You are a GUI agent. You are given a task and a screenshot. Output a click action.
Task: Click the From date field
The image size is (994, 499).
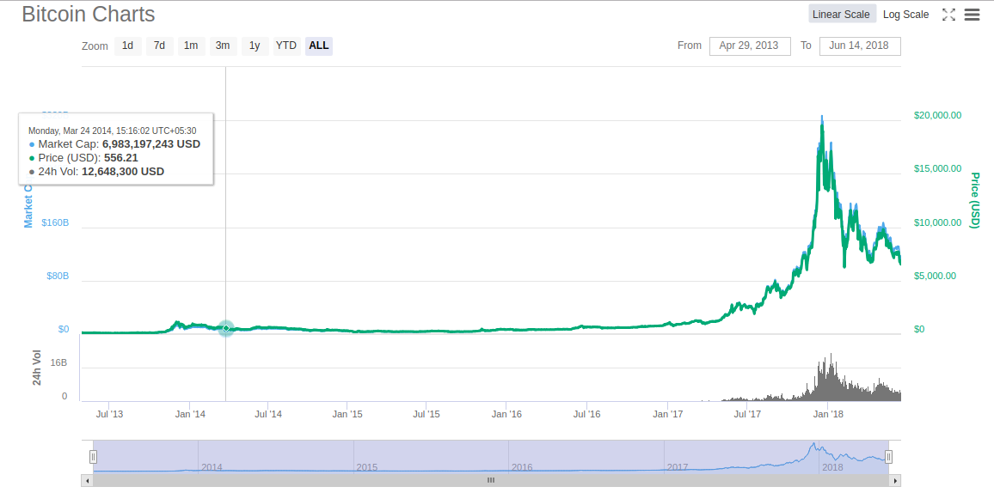pos(750,46)
